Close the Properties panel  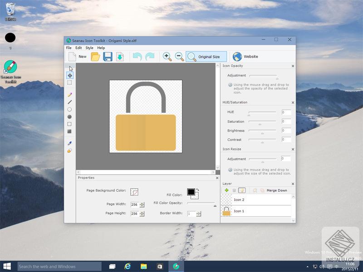pyautogui.click(x=217, y=178)
